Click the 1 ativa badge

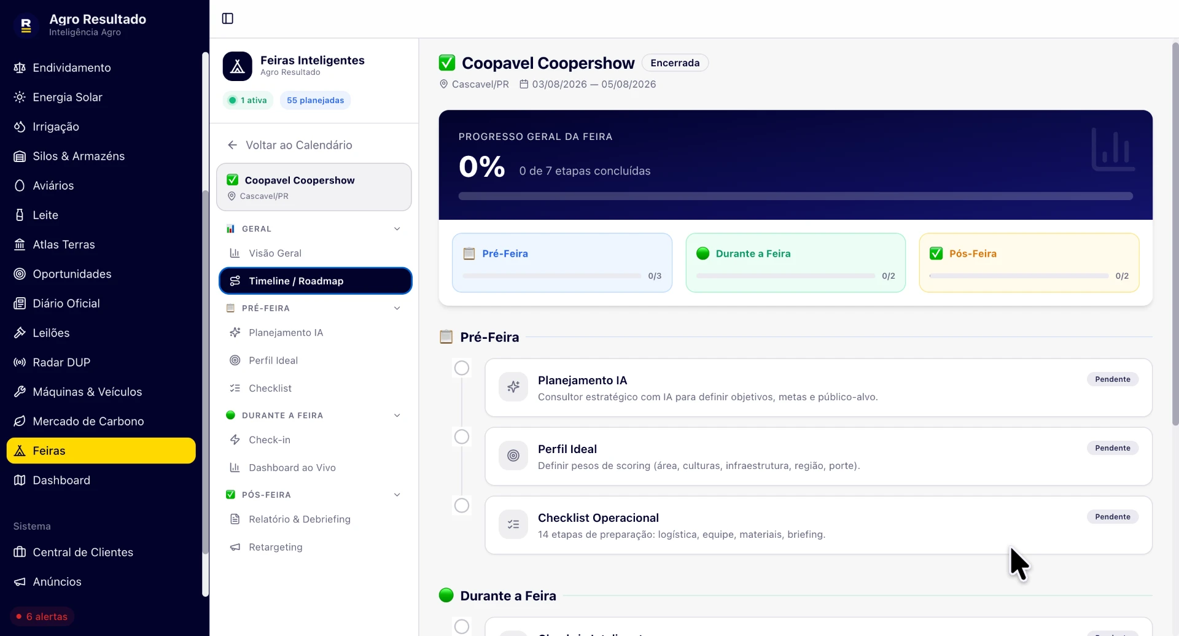(249, 100)
